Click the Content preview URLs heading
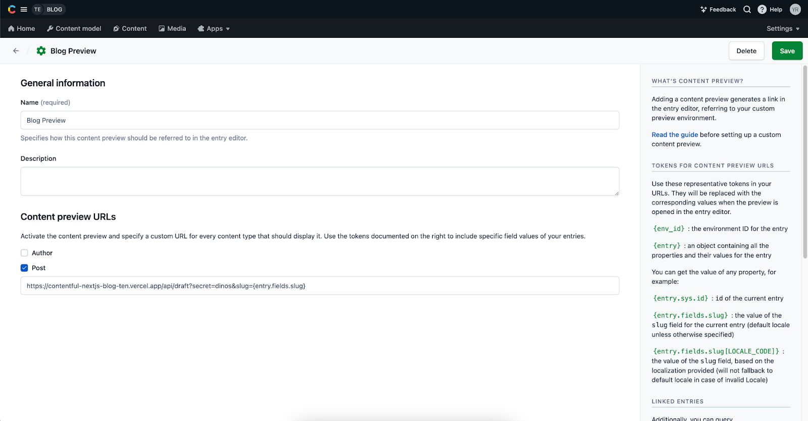This screenshot has height=421, width=808. click(x=68, y=217)
